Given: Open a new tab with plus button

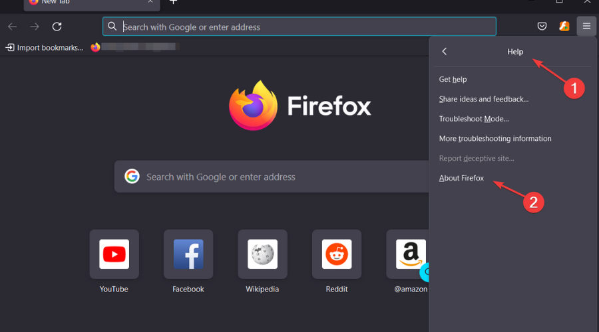Looking at the screenshot, I should [x=173, y=2].
